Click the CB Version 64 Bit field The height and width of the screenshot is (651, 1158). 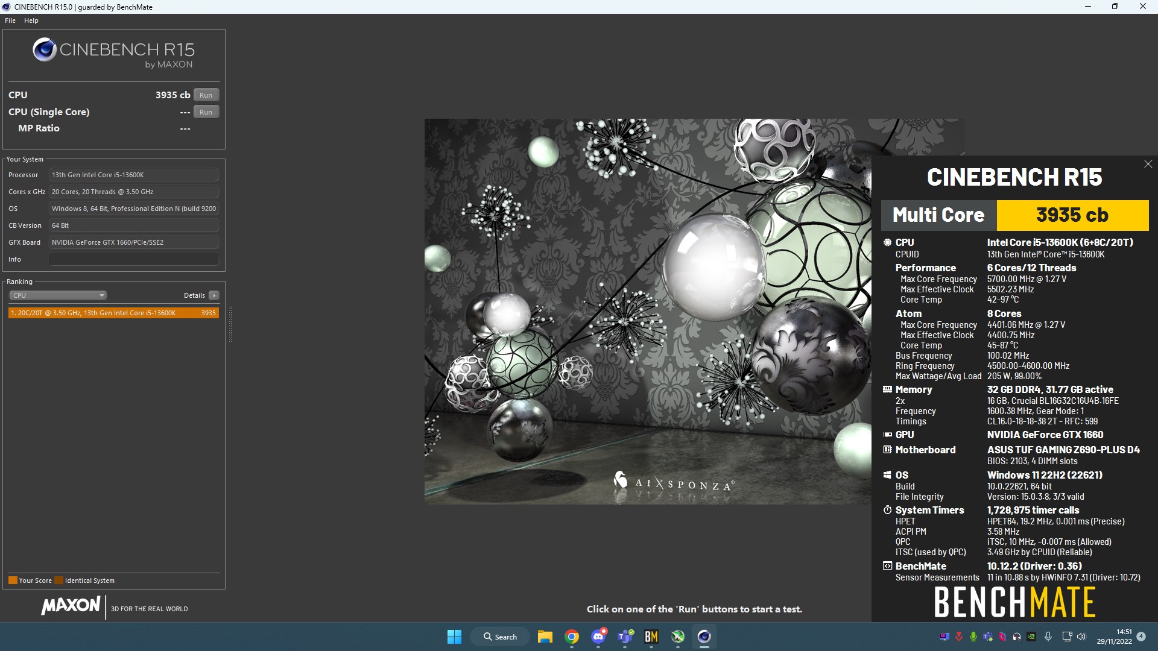click(x=134, y=225)
